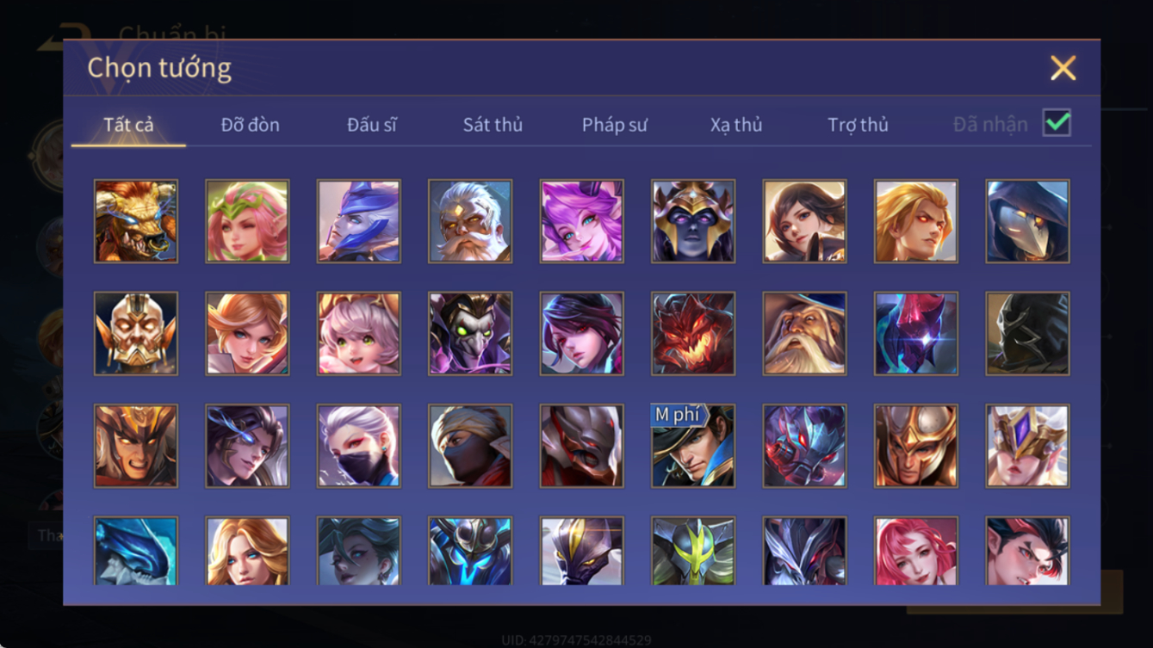Screen dimensions: 1153x648
Task: Pick the masked white-haired ninja girl
Action: (x=358, y=446)
